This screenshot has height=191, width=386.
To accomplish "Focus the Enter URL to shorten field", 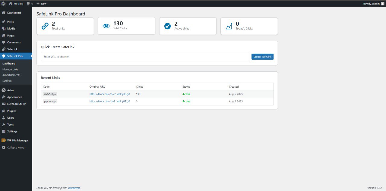I will [x=145, y=57].
